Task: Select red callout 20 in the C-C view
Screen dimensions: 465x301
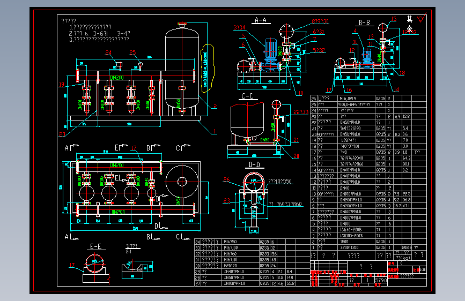Action: (x=296, y=156)
